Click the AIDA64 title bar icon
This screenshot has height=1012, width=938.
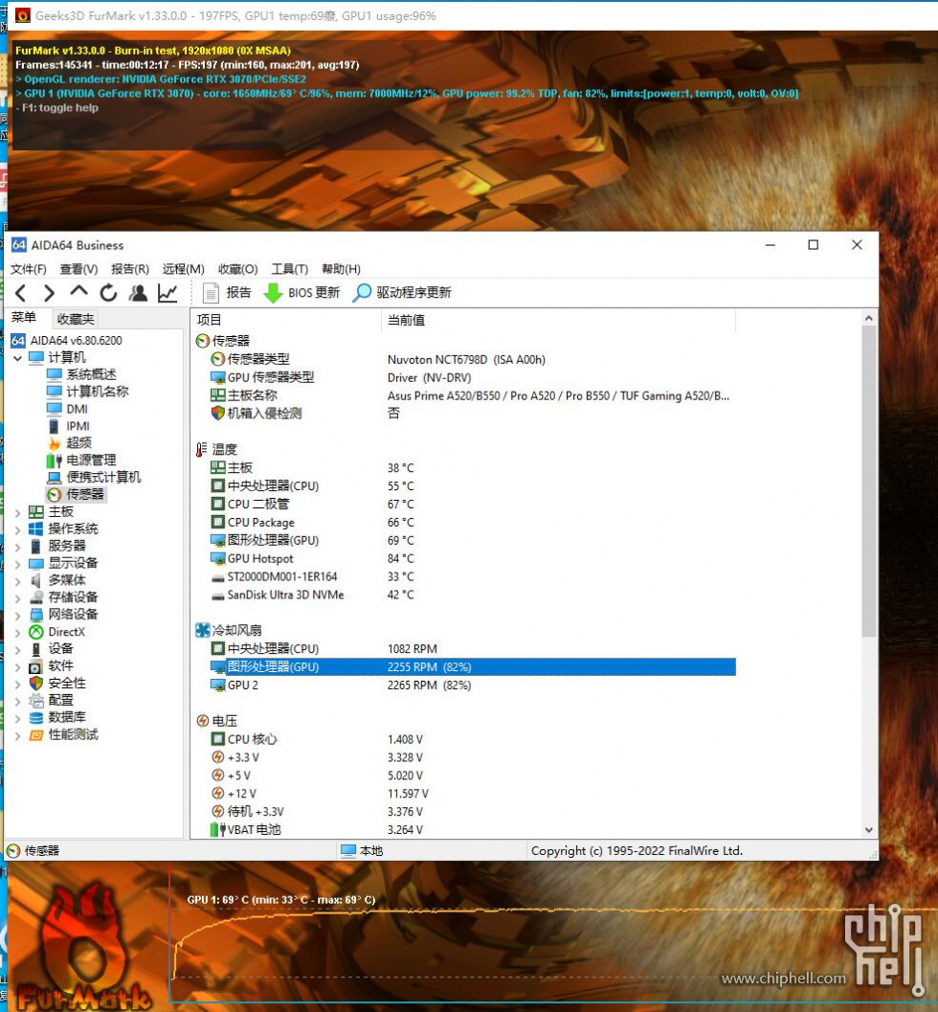[x=19, y=244]
